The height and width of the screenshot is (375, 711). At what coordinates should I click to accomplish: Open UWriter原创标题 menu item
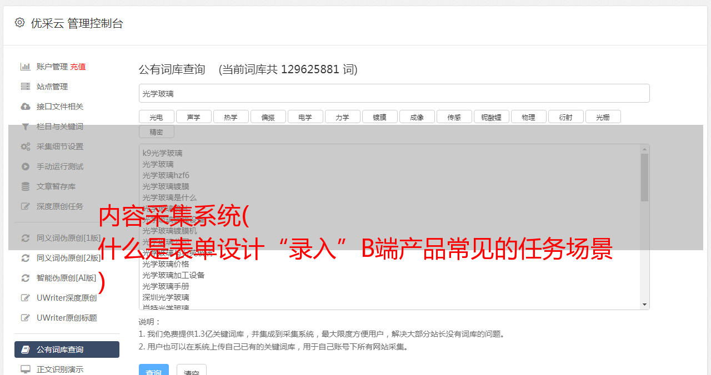(x=67, y=318)
